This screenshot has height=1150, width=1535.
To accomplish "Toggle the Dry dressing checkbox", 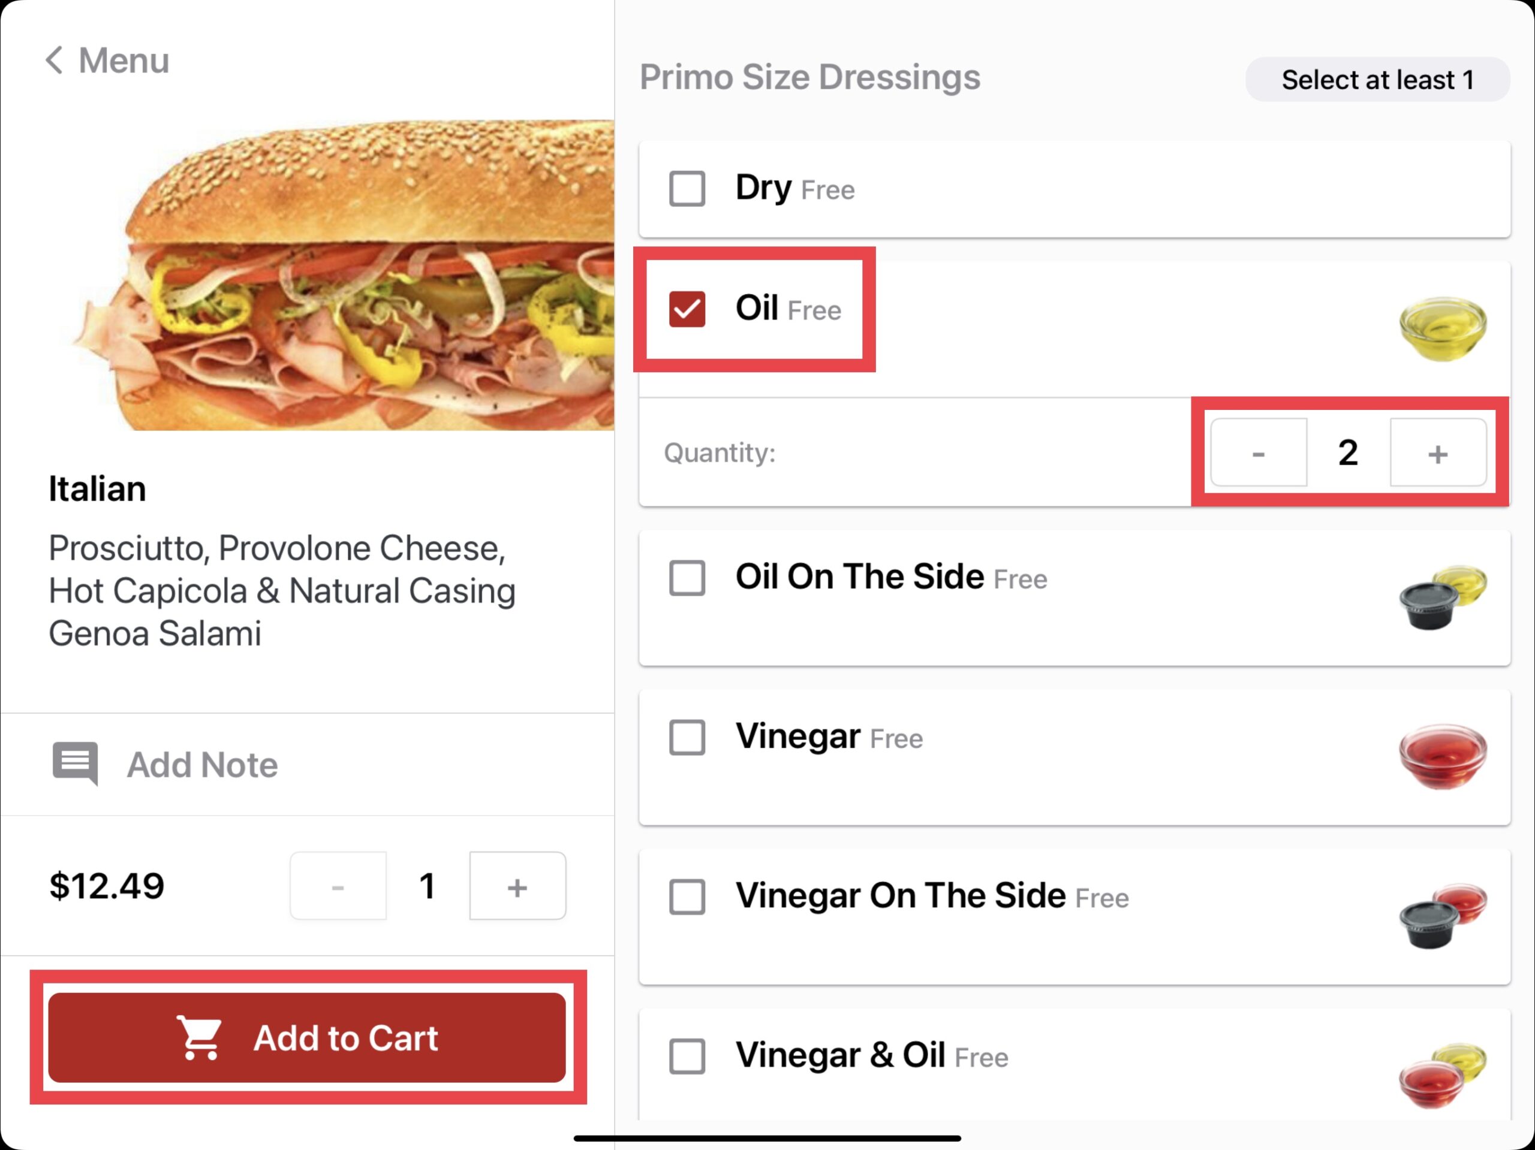I will coord(687,187).
